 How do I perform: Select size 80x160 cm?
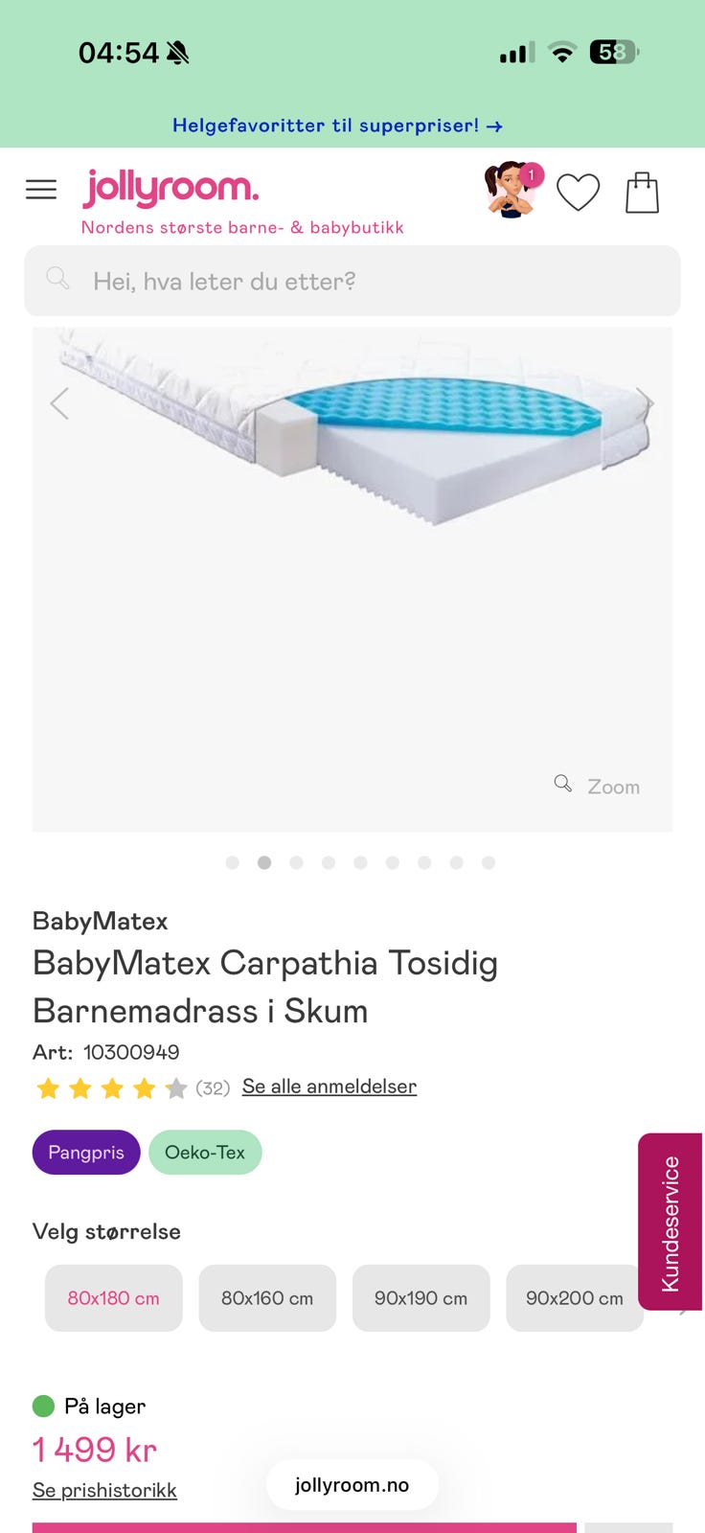[267, 1298]
